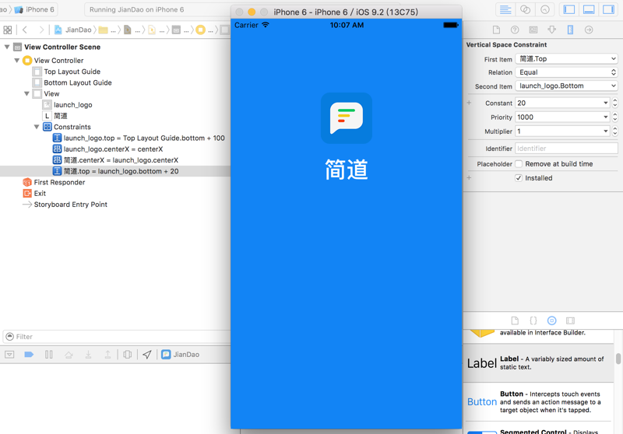The width and height of the screenshot is (623, 434).
Task: Open the Connections inspector tab
Action: 589,30
